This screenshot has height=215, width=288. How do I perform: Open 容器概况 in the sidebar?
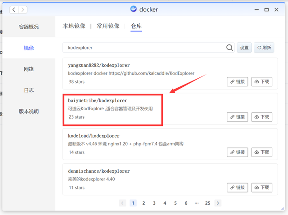point(29,27)
